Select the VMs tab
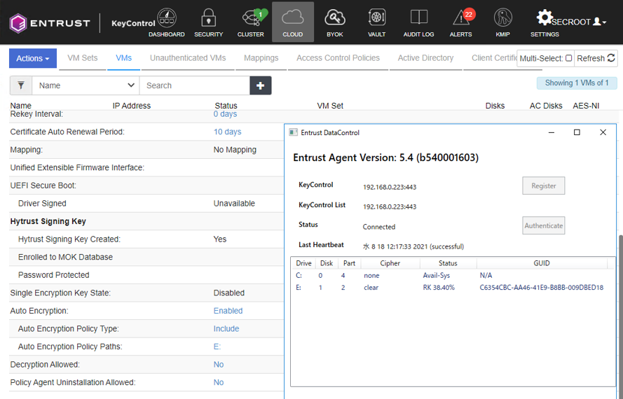The width and height of the screenshot is (623, 399). coord(123,58)
